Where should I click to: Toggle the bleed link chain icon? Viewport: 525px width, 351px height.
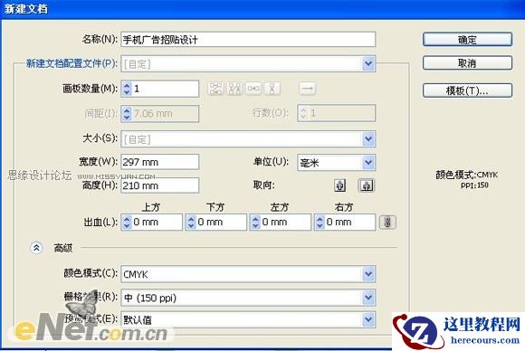(387, 223)
